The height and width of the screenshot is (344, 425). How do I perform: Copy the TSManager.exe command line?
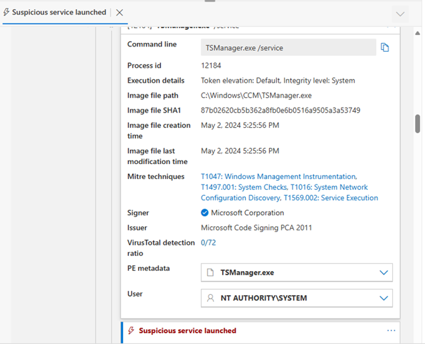point(385,48)
